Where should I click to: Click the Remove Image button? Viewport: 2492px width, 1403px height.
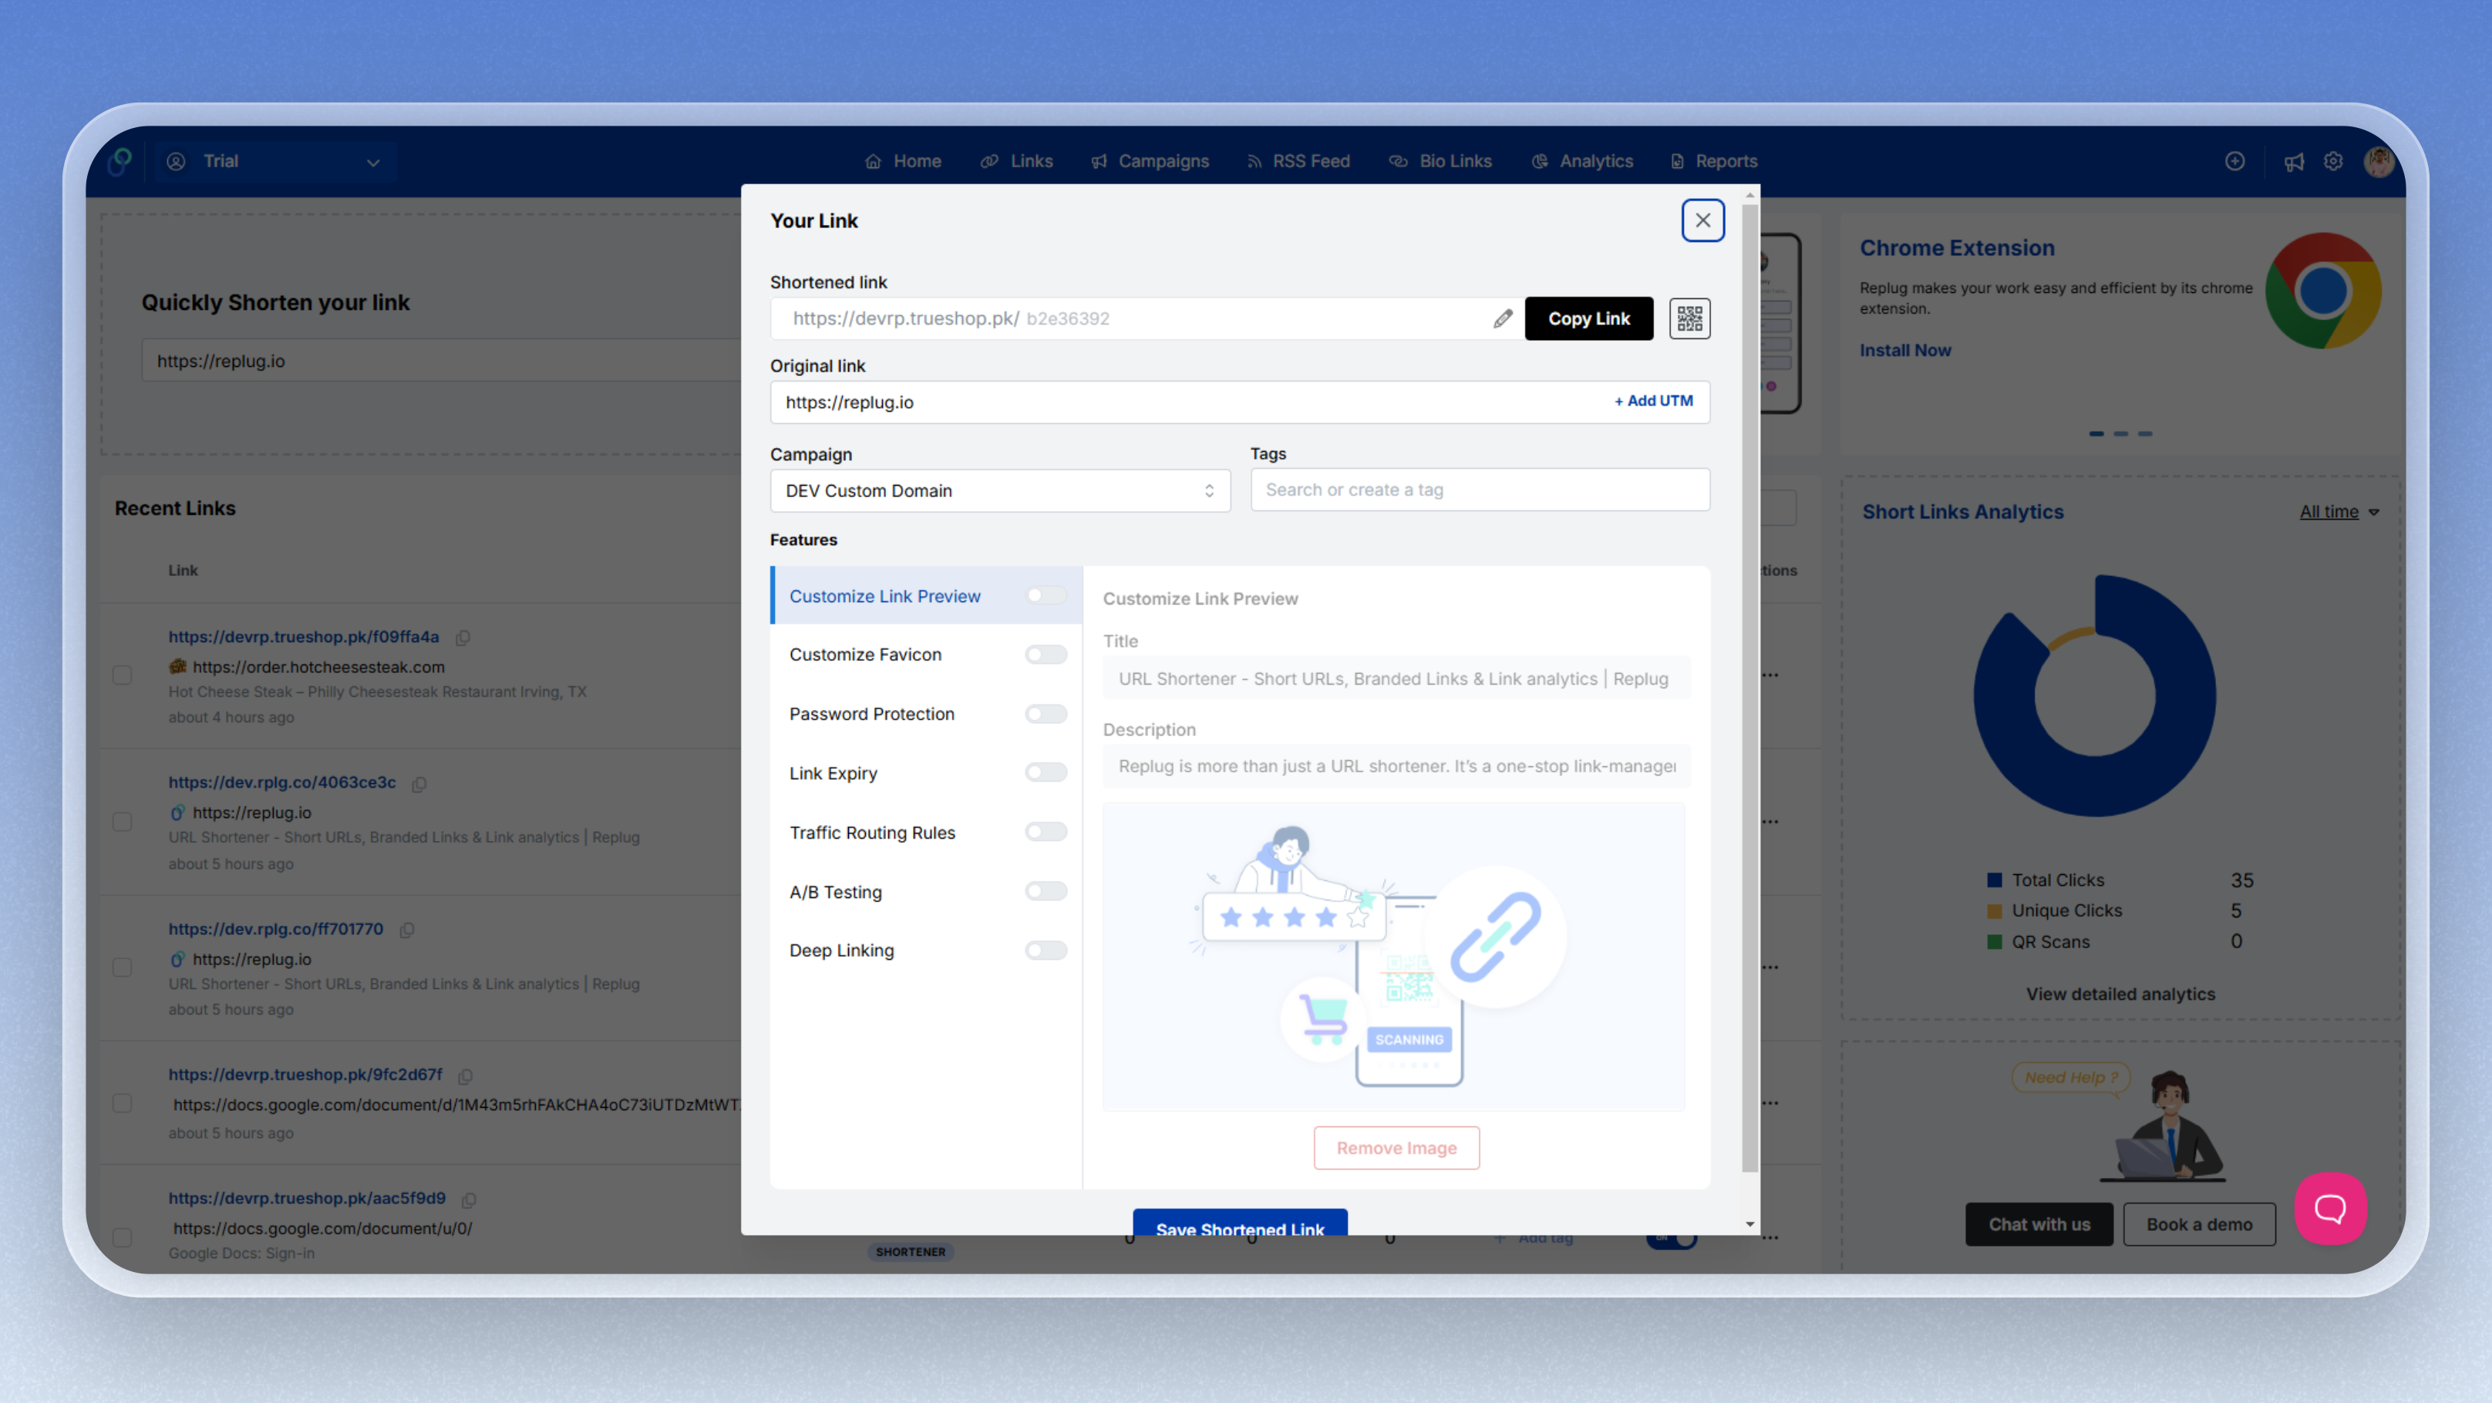click(1396, 1148)
